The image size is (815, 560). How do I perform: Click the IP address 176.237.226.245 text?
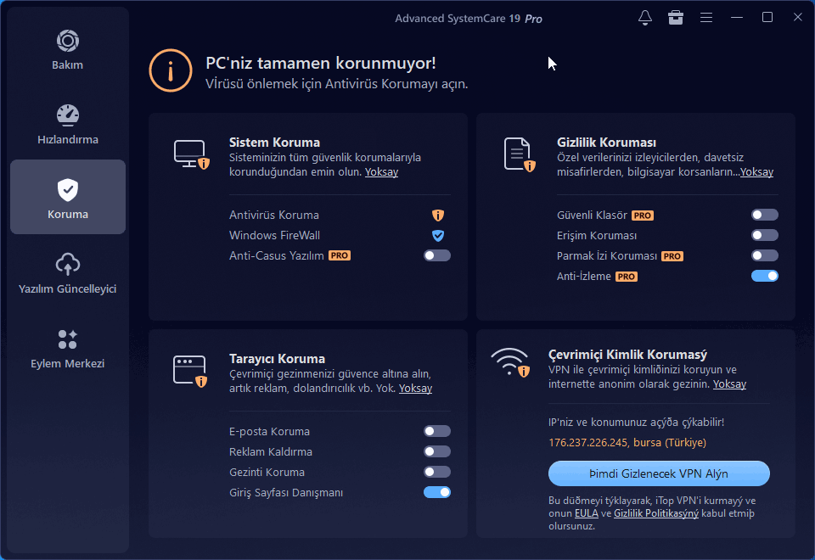tap(587, 443)
